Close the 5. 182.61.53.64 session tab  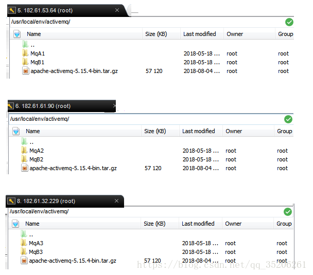click(117, 10)
